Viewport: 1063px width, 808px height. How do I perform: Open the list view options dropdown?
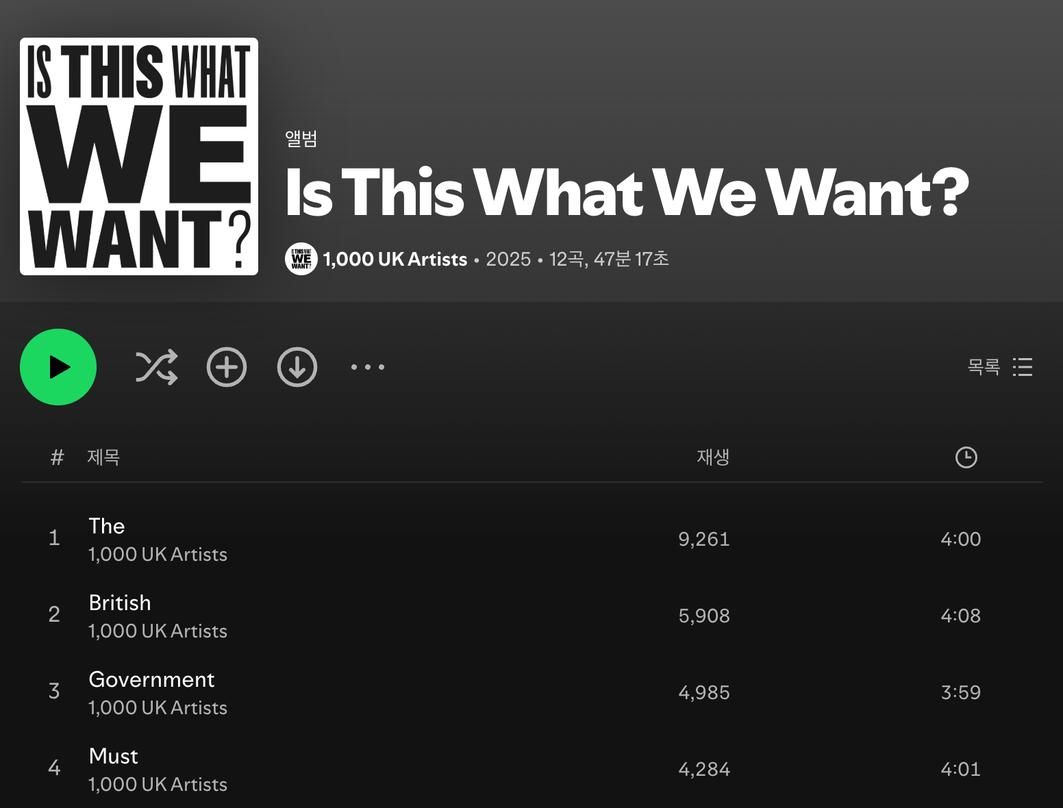click(1000, 367)
